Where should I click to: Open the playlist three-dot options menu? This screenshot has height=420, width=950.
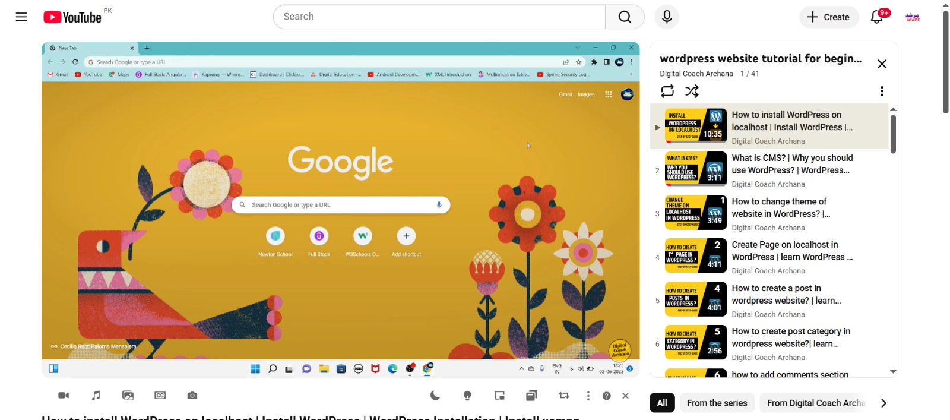[x=882, y=91]
